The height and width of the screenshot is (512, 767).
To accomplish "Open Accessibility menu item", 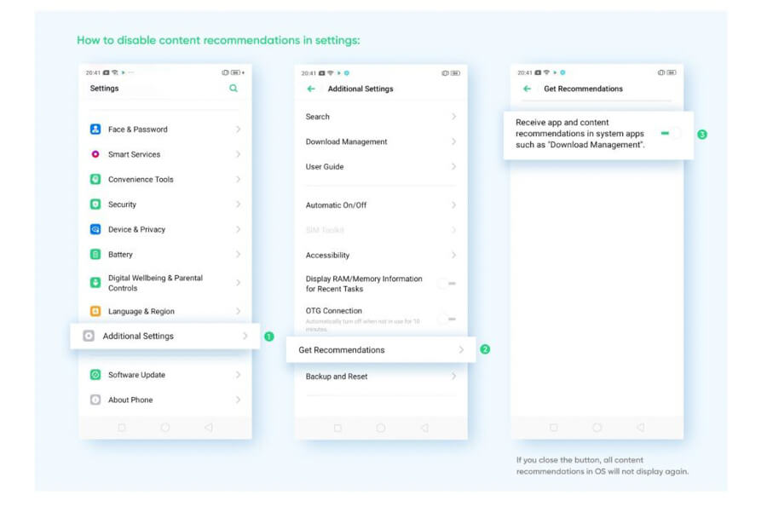I will tap(328, 256).
